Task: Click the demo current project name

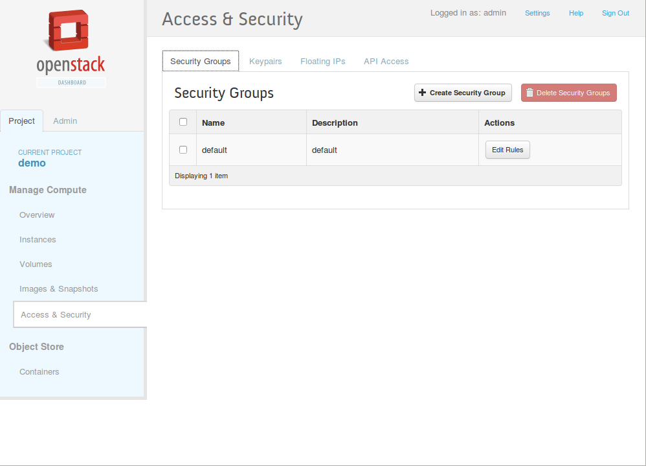Action: [x=32, y=163]
